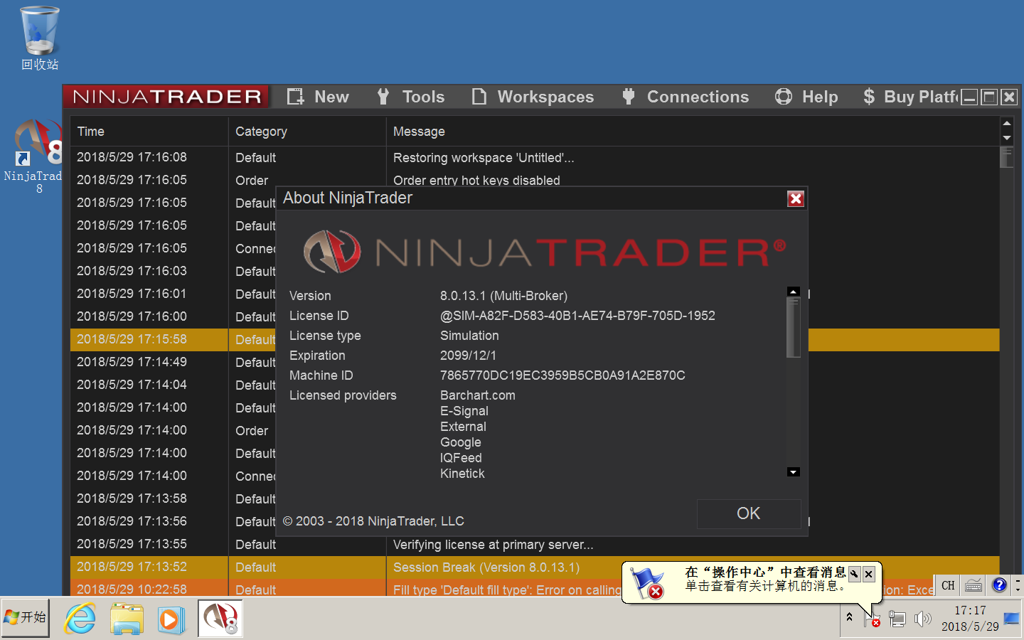Select IQFeed in licensed providers
This screenshot has height=640, width=1024.
point(461,458)
